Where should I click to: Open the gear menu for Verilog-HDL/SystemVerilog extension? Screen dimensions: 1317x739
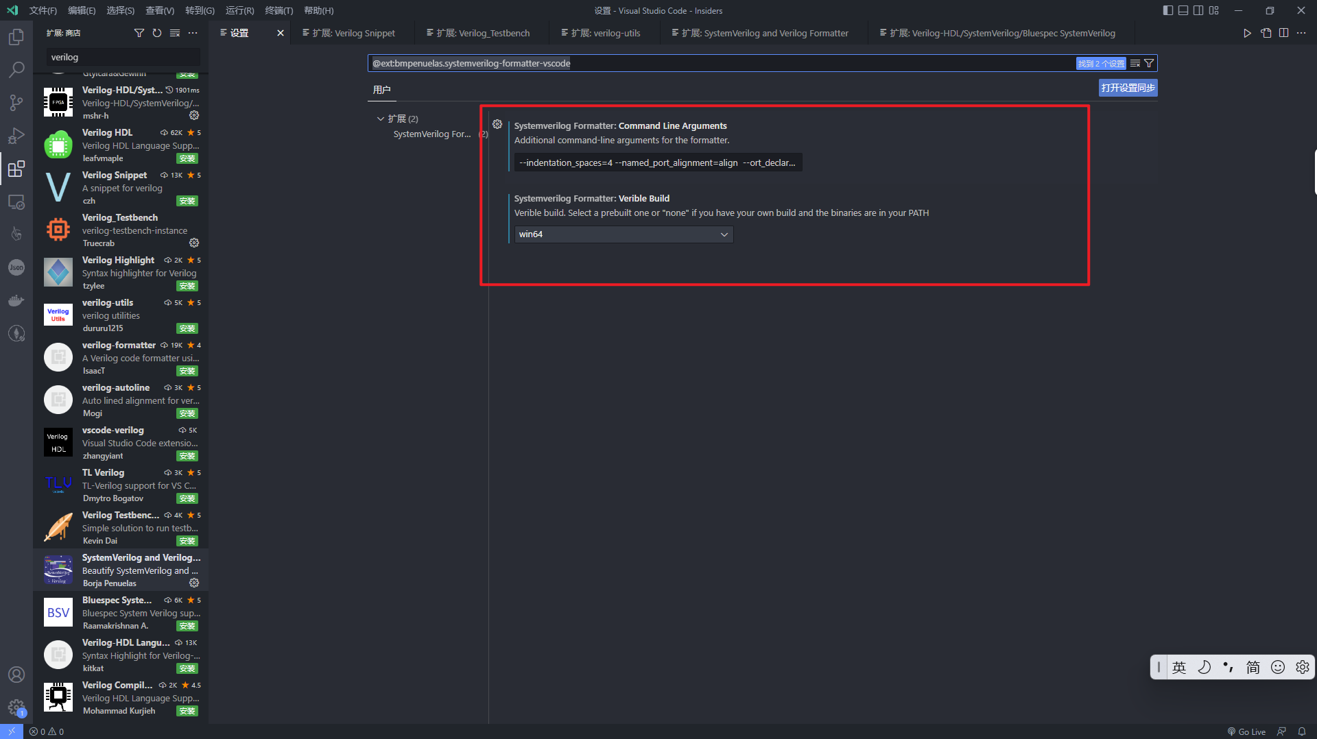(x=194, y=115)
